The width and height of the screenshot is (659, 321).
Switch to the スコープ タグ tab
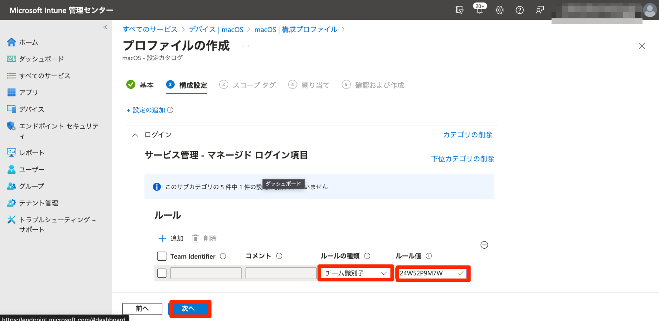tap(254, 85)
